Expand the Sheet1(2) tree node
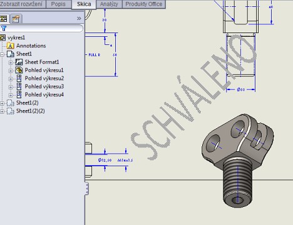Screen dimensions: 293x225 click(2, 103)
